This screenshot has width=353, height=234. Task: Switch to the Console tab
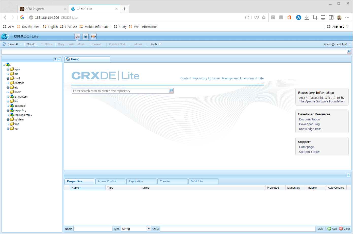click(172, 181)
